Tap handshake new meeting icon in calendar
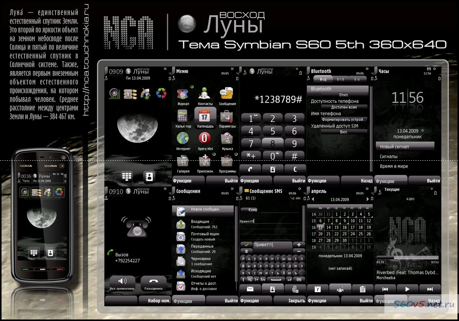 [x=340, y=289]
